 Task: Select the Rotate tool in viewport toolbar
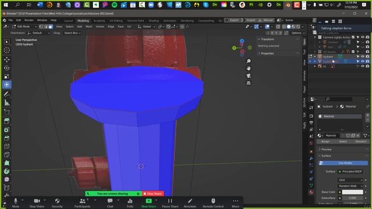click(7, 68)
